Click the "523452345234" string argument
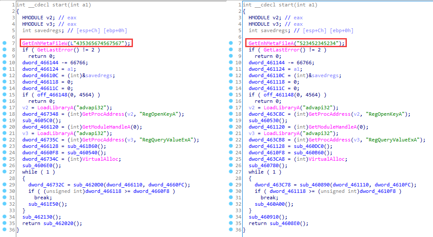433x237 pixels. (318, 43)
